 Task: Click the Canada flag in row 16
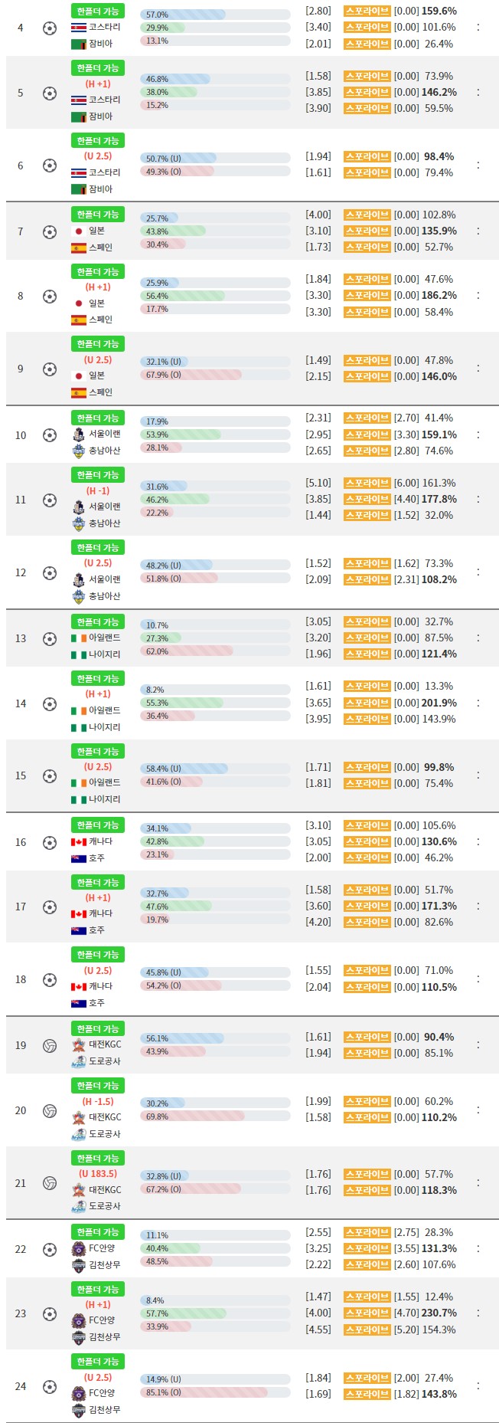coord(78,841)
